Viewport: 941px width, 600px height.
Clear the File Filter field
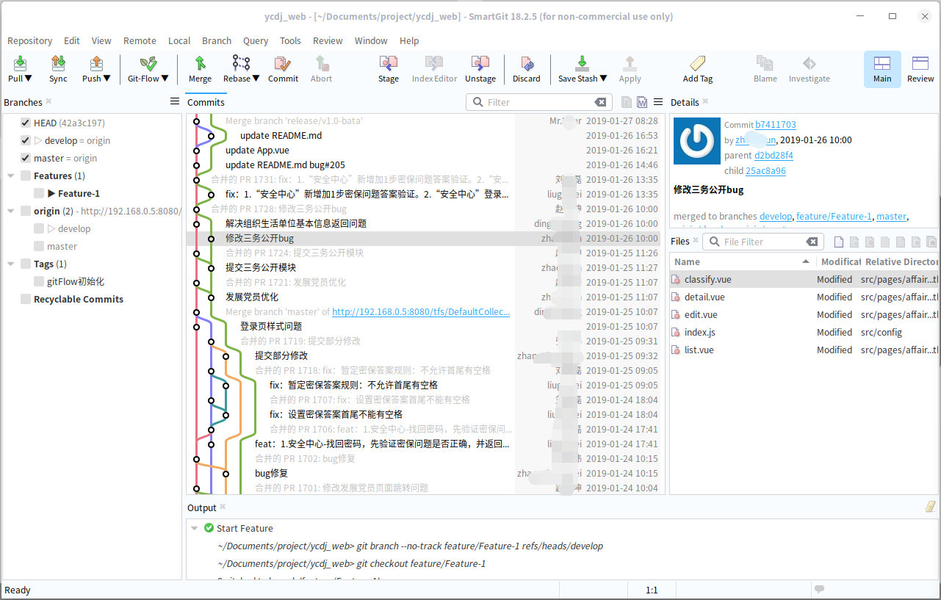[x=812, y=242]
